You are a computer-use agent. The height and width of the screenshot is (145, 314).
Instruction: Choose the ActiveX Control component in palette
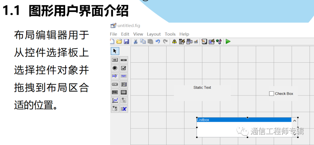pyautogui.click(x=124, y=109)
